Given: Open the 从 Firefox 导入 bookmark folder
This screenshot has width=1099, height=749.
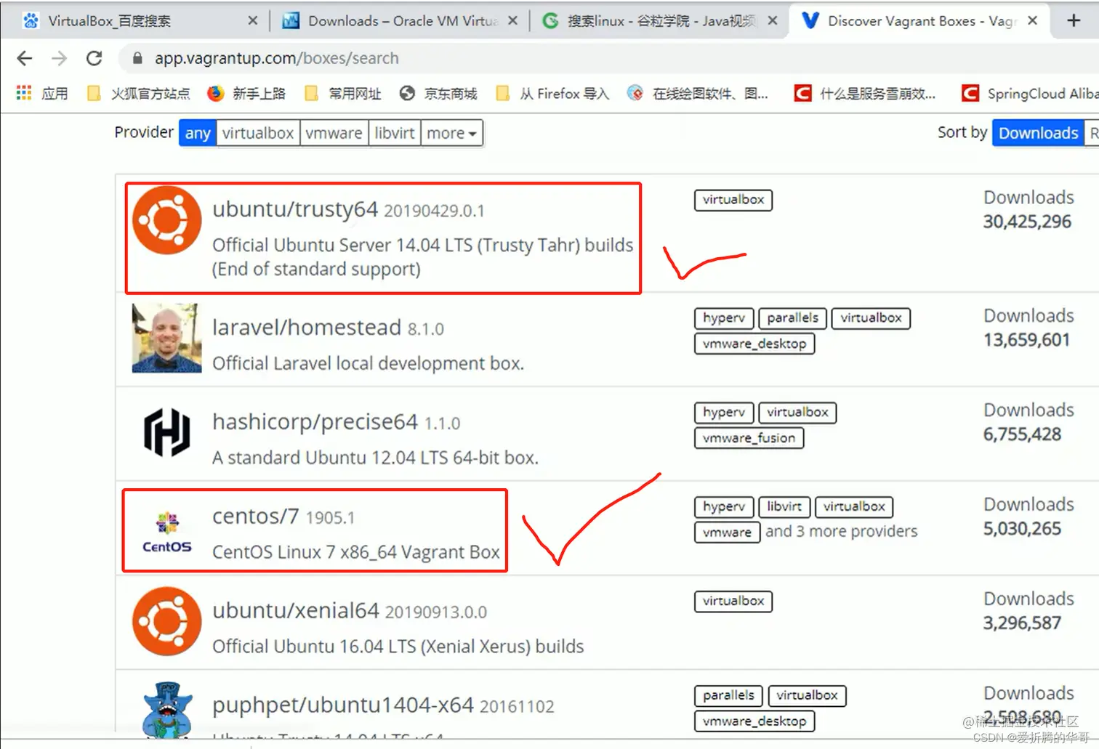Looking at the screenshot, I should 552,93.
